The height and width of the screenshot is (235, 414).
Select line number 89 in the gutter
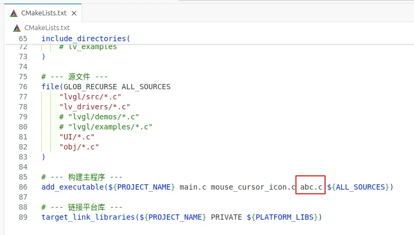(23, 217)
